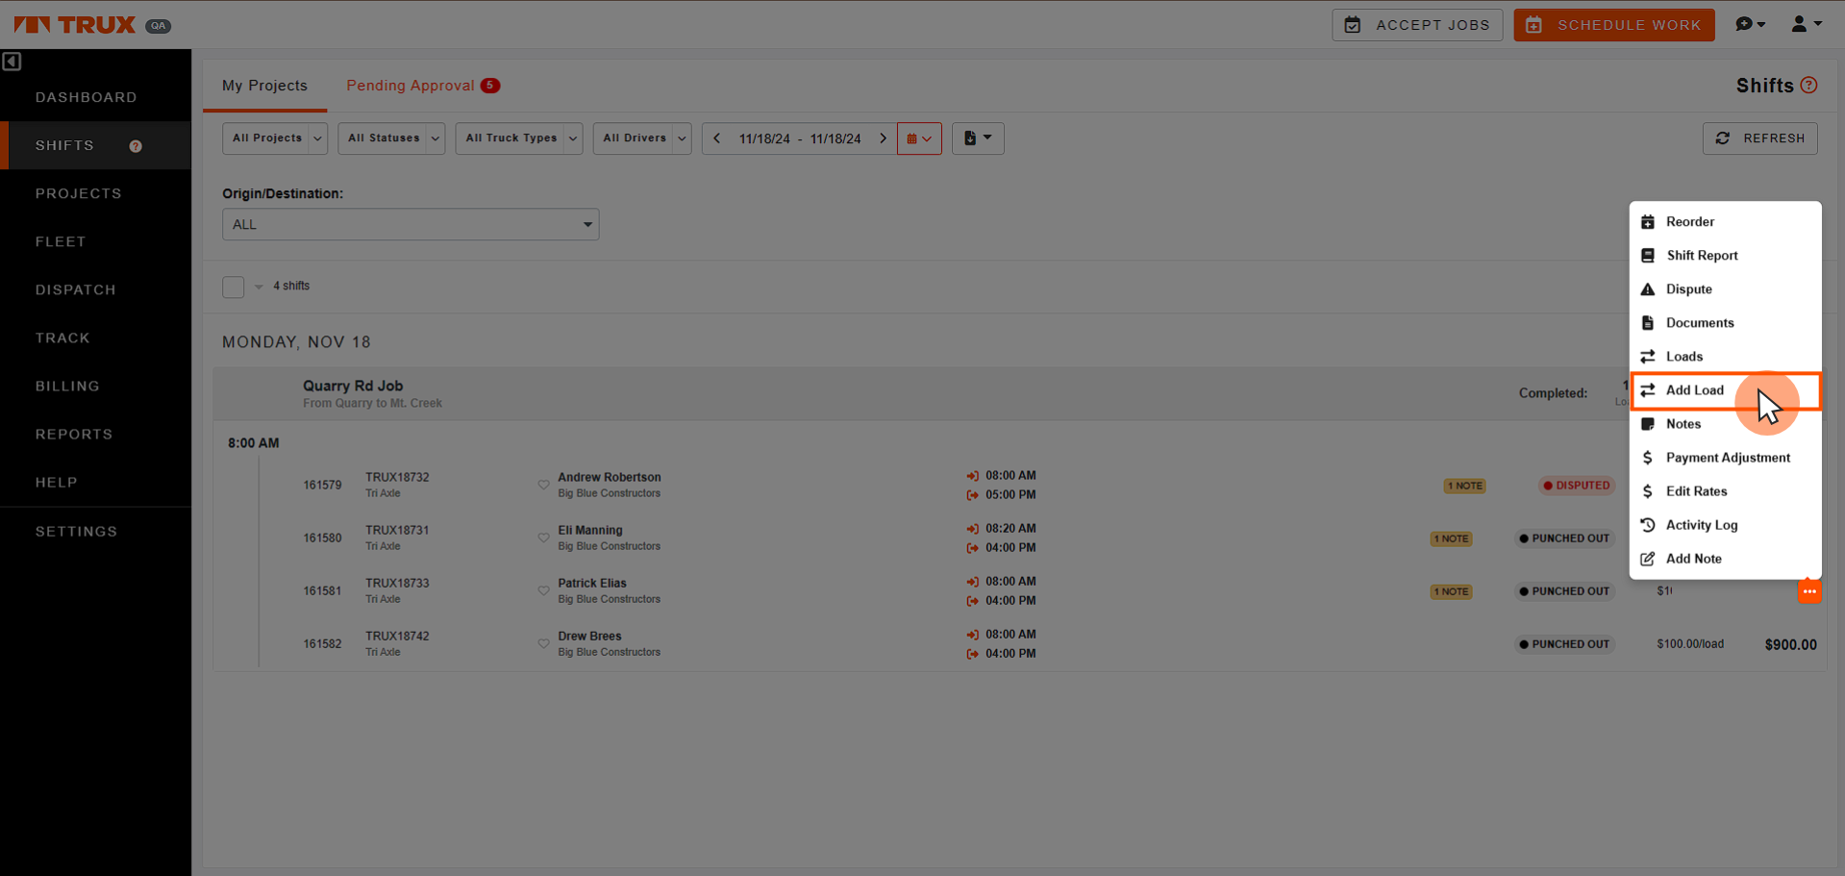Open the All Drivers filter dropdown
Viewport: 1845px width, 876px height.
coord(642,138)
